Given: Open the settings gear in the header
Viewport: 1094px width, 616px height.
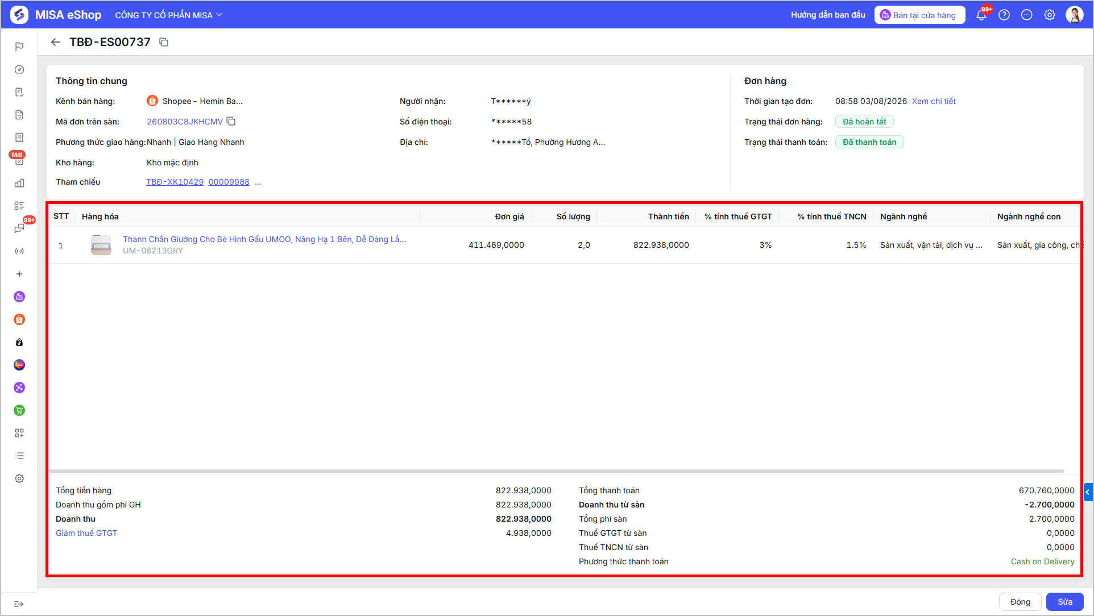Looking at the screenshot, I should pos(1050,15).
